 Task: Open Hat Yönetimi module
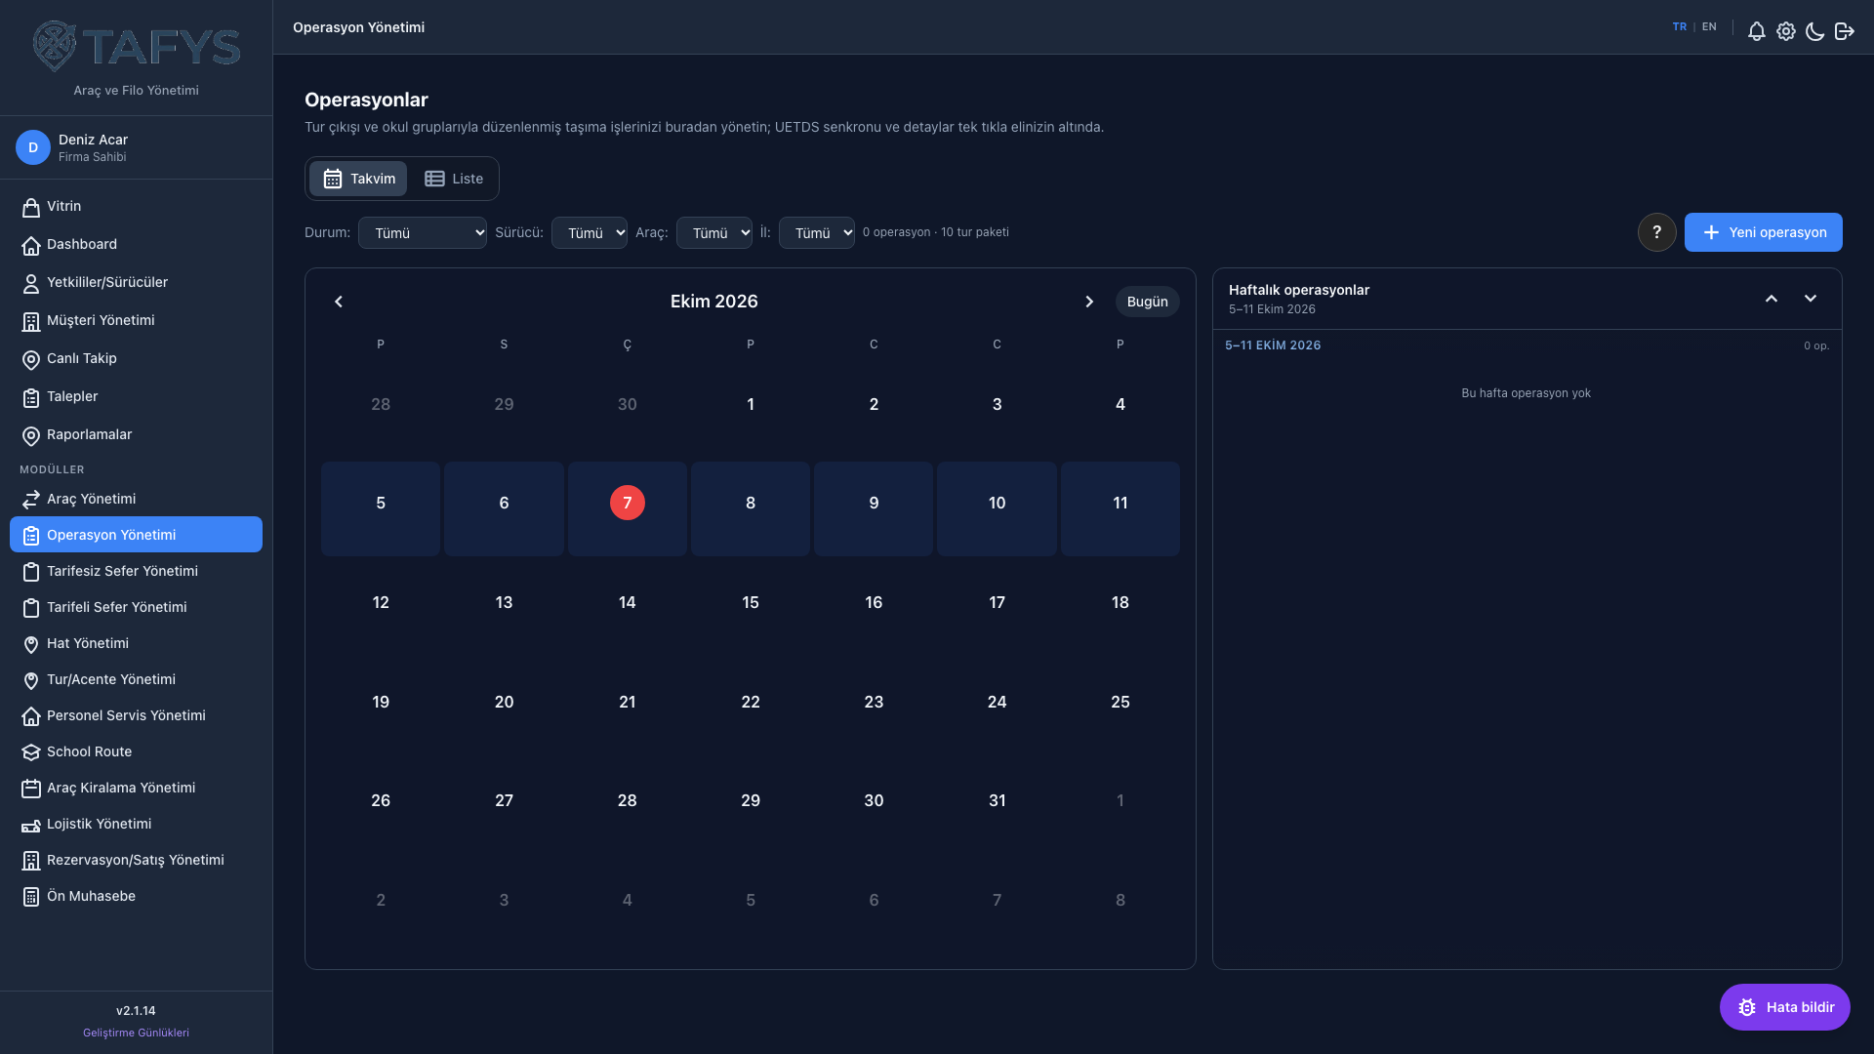[136, 643]
